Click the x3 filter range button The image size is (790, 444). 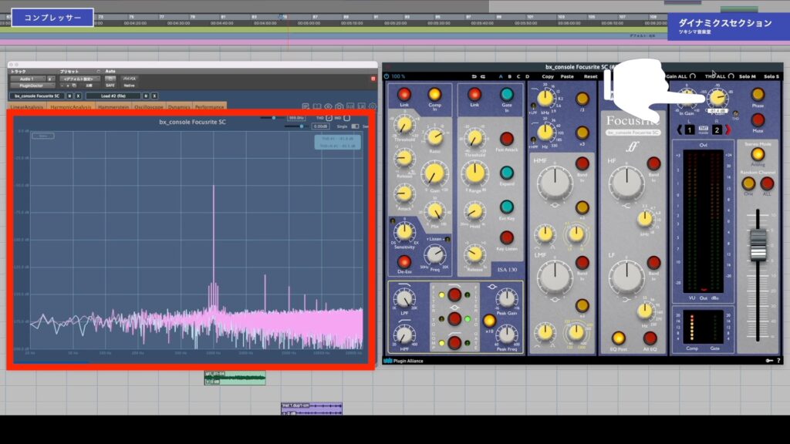click(582, 133)
